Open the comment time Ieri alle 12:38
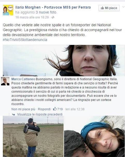This screenshot has width=125, height=157. coord(75,109)
